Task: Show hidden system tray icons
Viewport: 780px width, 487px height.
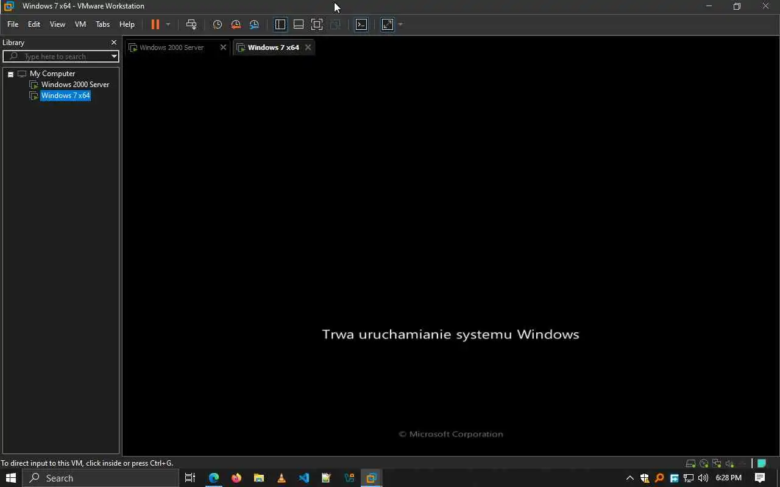Action: tap(629, 478)
